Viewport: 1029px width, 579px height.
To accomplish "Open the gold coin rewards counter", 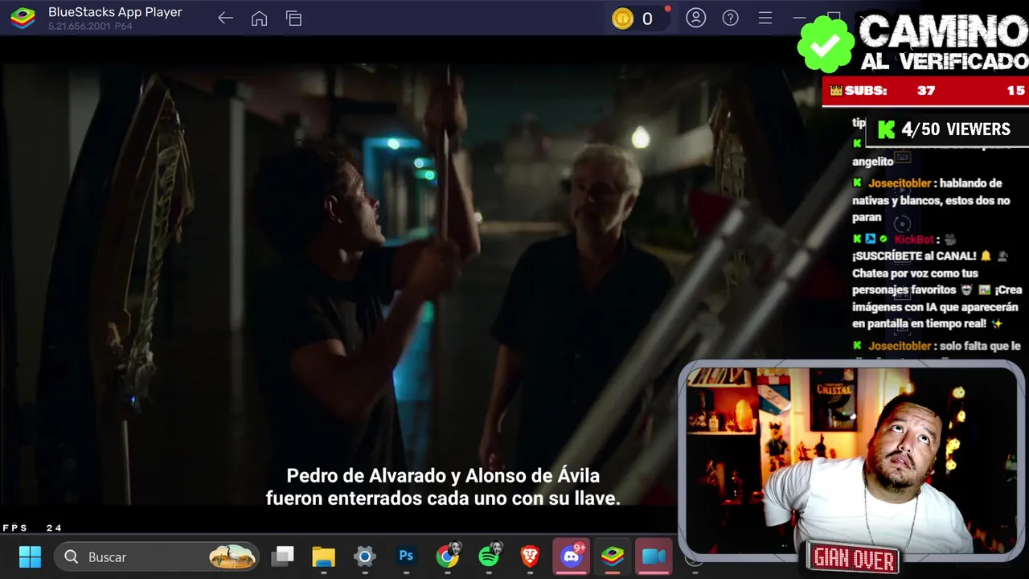I will click(x=640, y=18).
